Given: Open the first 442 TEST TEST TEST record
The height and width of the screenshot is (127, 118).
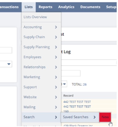Looking at the screenshot, I should point(77,102).
